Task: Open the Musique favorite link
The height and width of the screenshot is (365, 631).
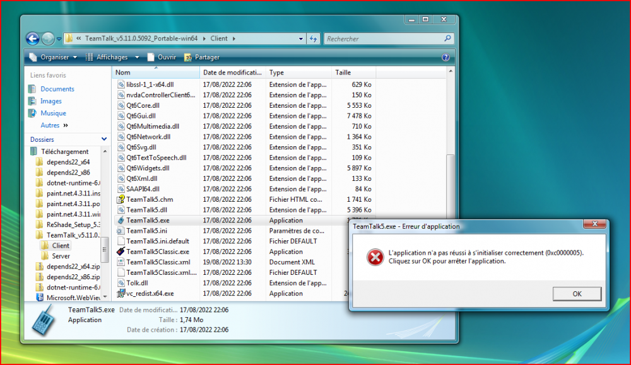Action: [x=53, y=113]
